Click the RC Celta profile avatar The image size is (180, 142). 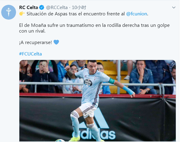(x=8, y=12)
